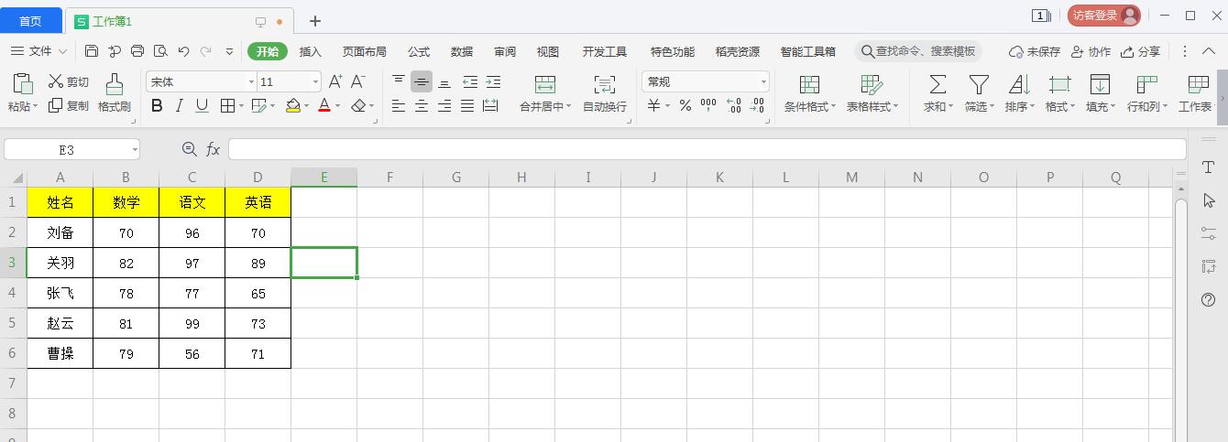Redo the last undone action

click(206, 51)
